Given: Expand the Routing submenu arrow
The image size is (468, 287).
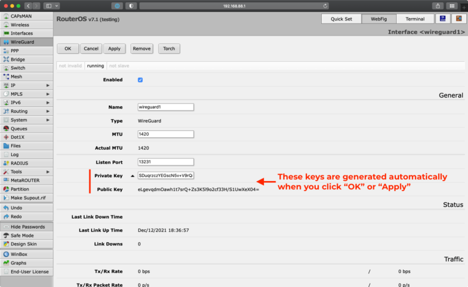Looking at the screenshot, I should (x=48, y=111).
